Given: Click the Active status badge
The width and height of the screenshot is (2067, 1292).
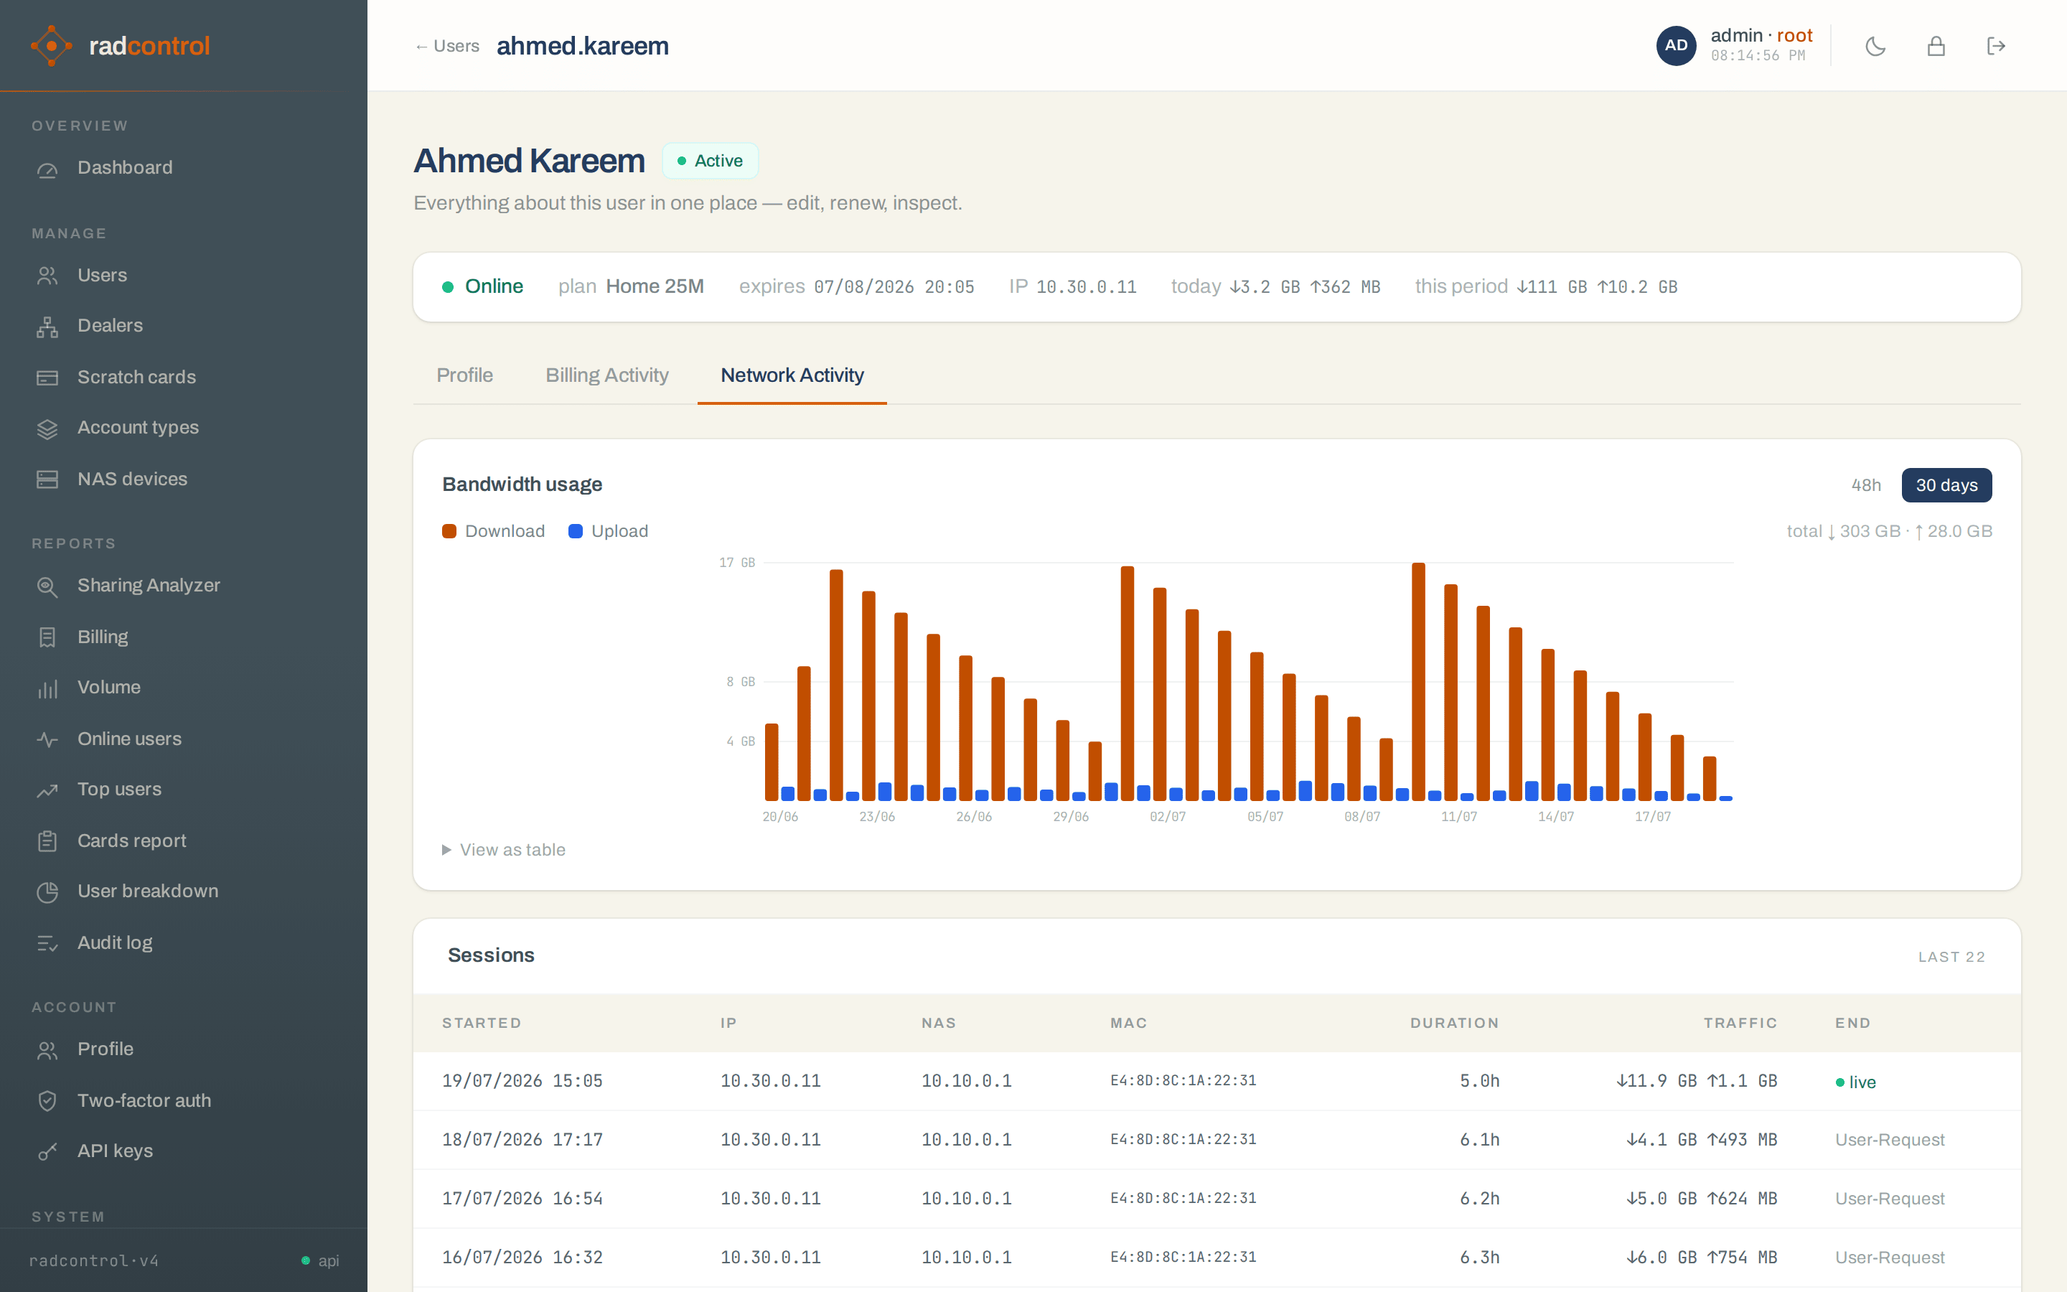Looking at the screenshot, I should tap(710, 161).
